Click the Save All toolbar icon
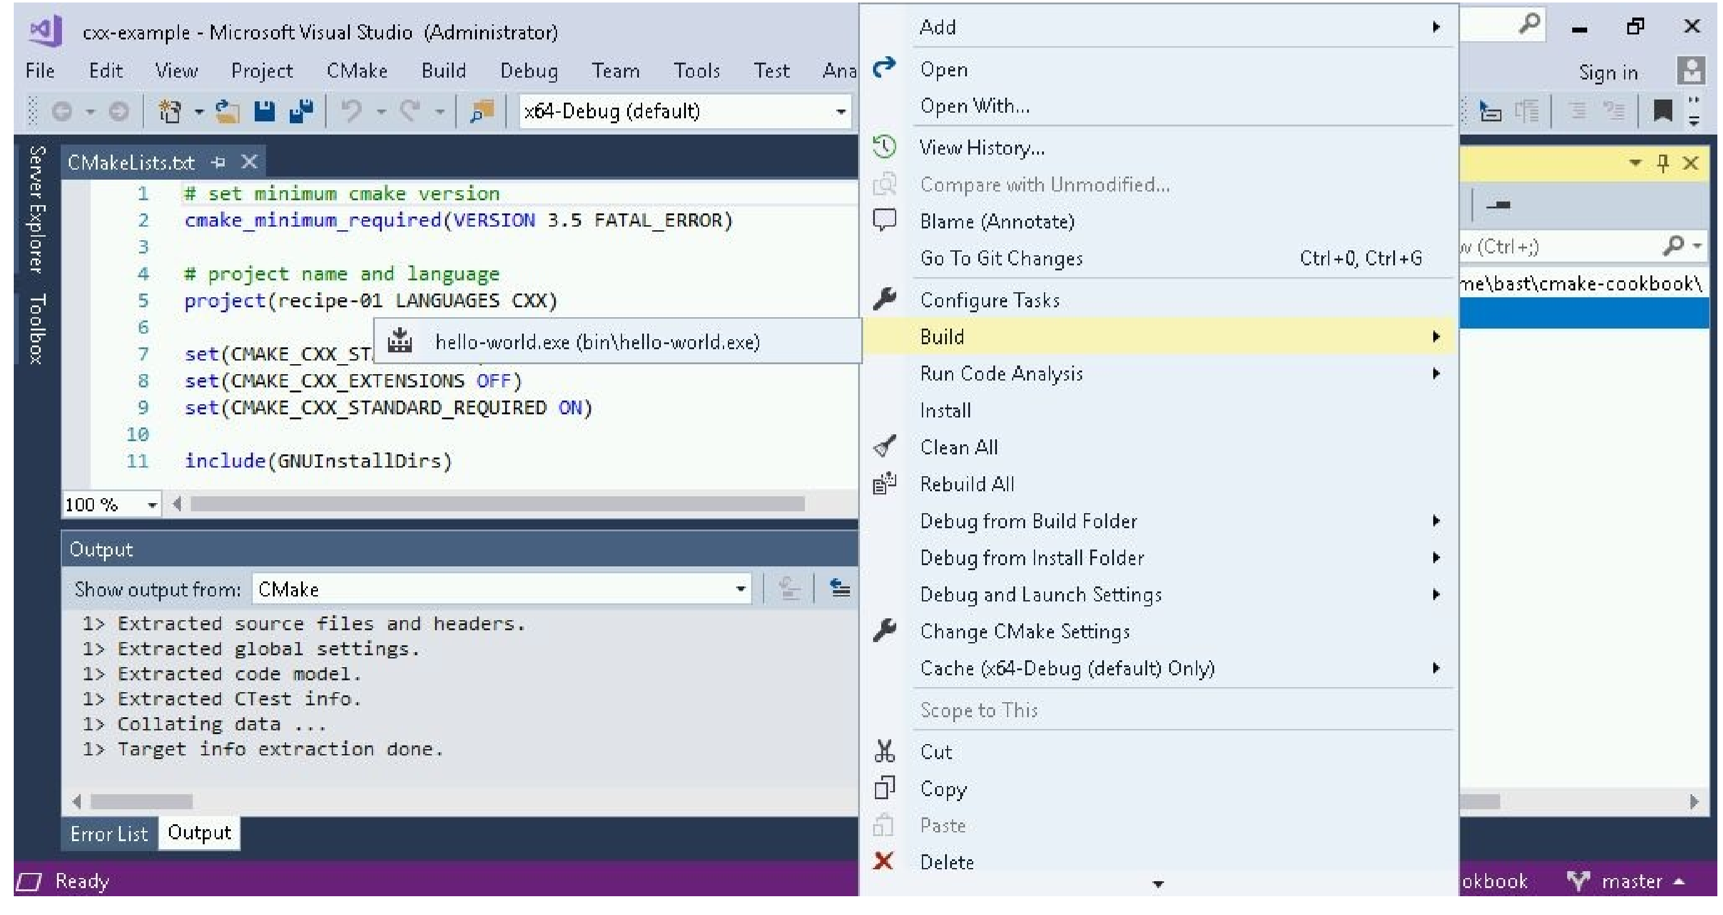This screenshot has width=1723, height=915. pos(302,111)
